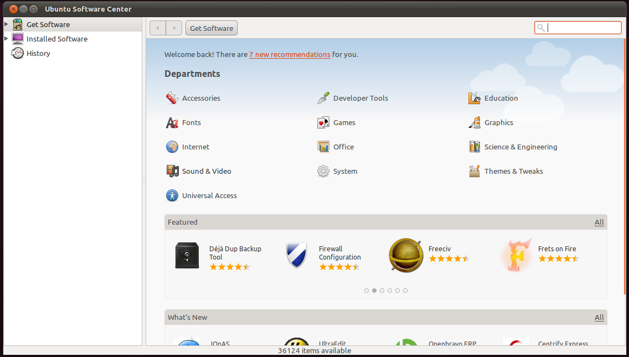Image resolution: width=629 pixels, height=357 pixels.
Task: Open Déjà Dup Backup Tool title
Action: pyautogui.click(x=235, y=253)
